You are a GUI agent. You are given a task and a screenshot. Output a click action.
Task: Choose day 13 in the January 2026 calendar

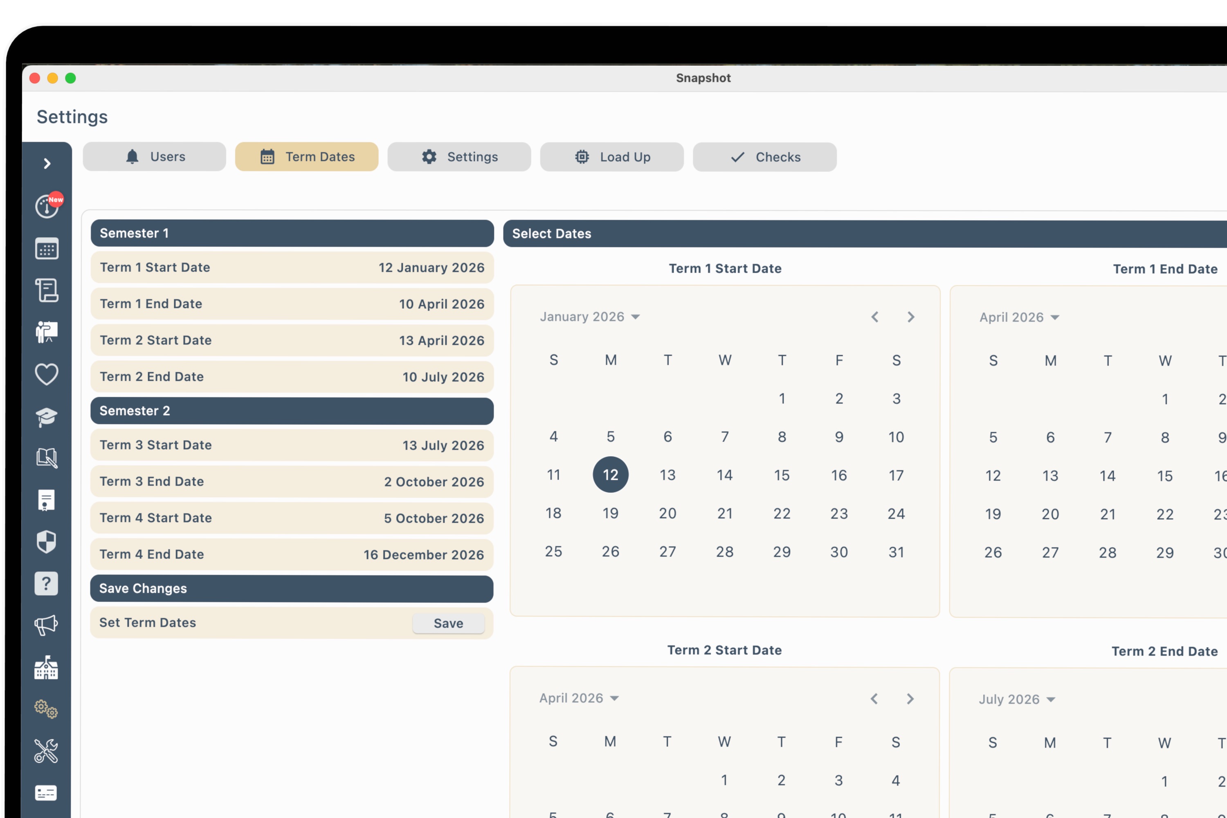click(x=668, y=475)
